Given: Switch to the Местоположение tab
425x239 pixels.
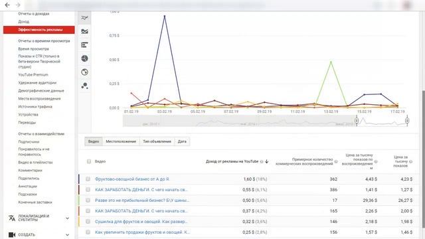Looking at the screenshot, I should click(x=121, y=141).
